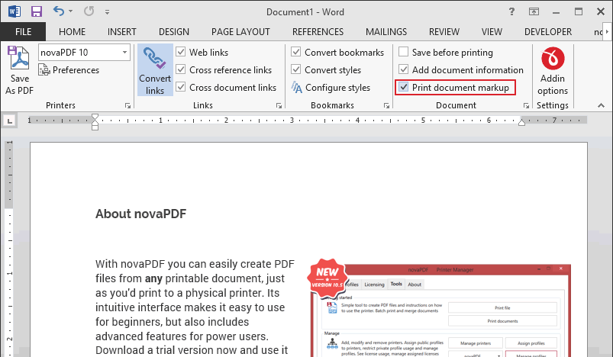This screenshot has width=613, height=357.
Task: Switch to the INSERT tab
Action: (x=121, y=31)
